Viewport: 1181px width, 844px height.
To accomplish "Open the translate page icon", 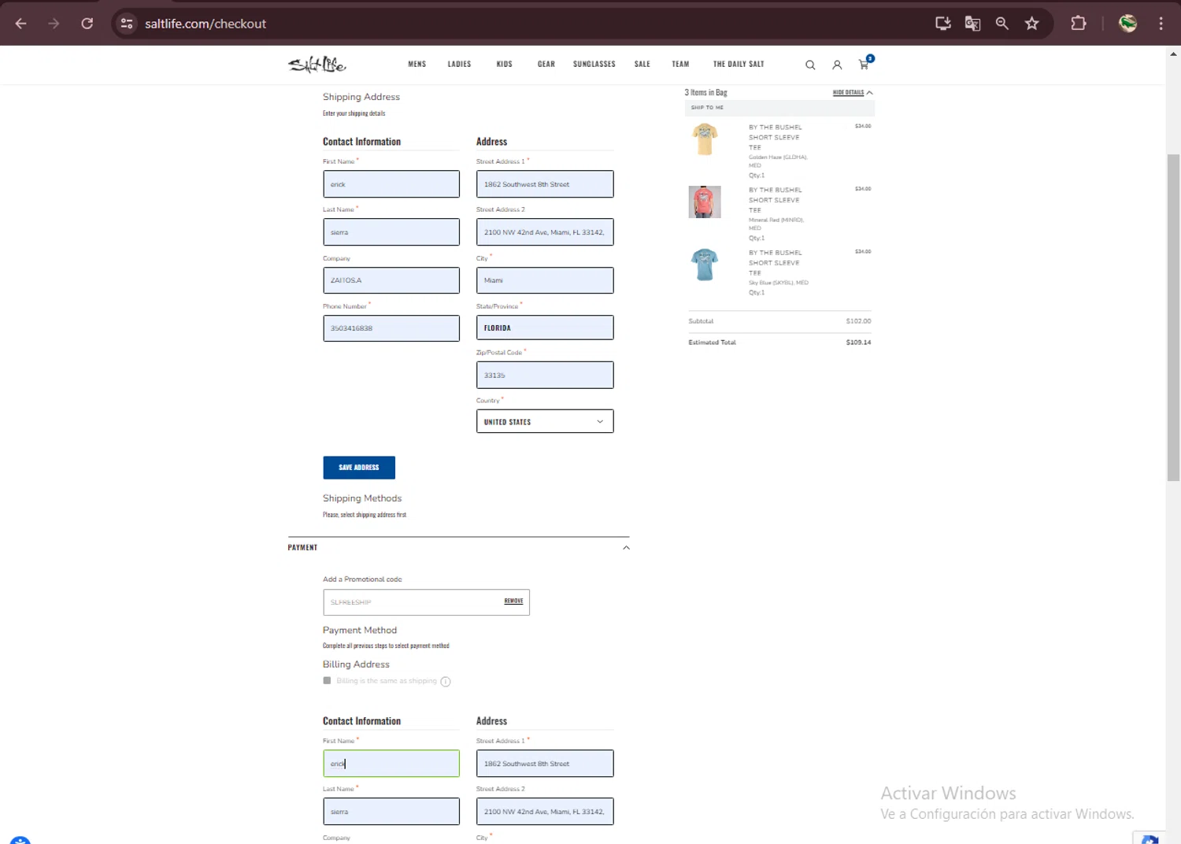I will click(972, 24).
